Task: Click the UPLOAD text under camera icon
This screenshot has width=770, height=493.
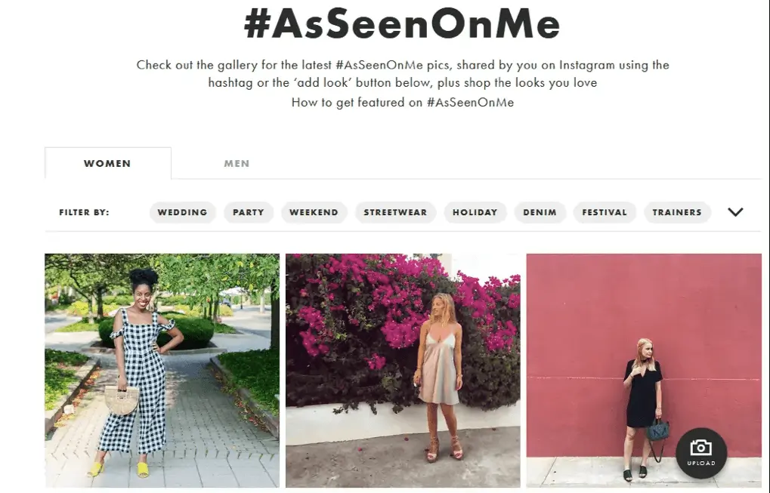Action: [x=700, y=462]
